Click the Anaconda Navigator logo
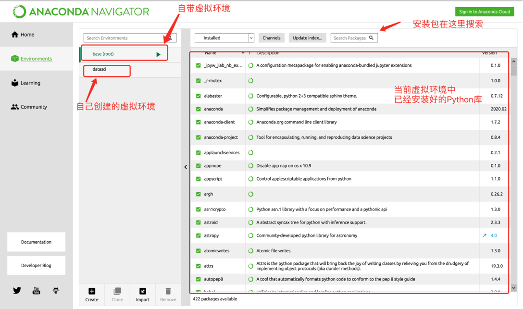 [x=81, y=12]
